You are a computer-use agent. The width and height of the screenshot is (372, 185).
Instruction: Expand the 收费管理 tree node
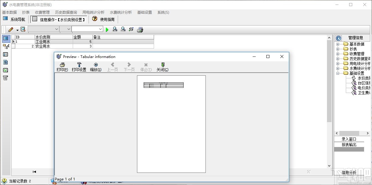338,54
